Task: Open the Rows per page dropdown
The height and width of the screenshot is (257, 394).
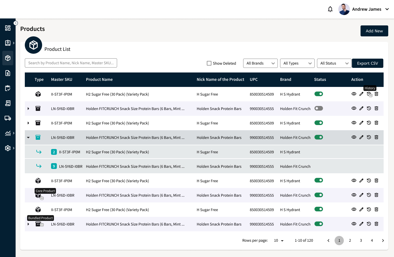Action: pos(279,241)
